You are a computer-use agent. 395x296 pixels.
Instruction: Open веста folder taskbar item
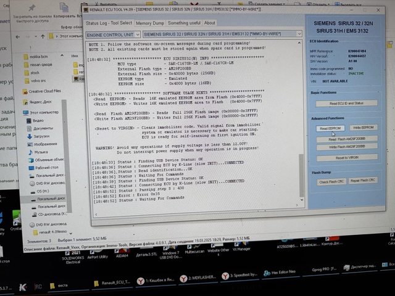tap(59, 286)
